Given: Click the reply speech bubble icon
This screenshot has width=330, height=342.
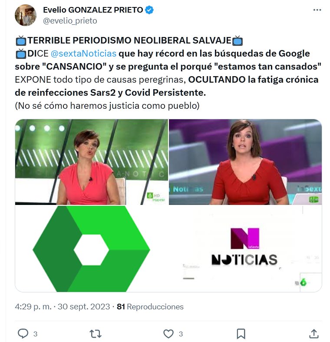Looking at the screenshot, I should tap(23, 333).
